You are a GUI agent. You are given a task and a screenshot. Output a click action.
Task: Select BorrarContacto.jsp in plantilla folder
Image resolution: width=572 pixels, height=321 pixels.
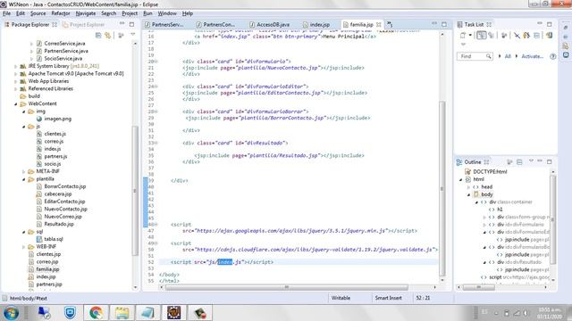[65, 186]
